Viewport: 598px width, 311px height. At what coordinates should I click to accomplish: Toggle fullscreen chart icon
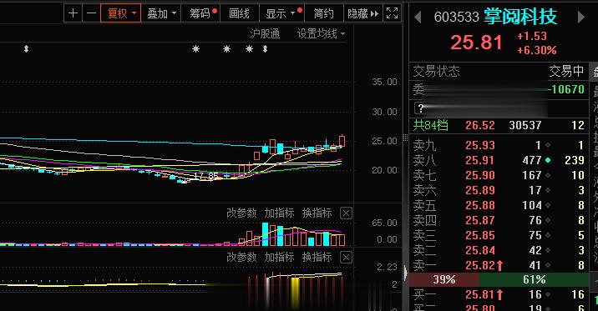tap(392, 13)
